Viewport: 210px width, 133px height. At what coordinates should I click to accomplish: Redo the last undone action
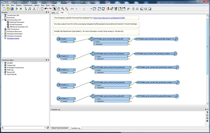(50, 9)
